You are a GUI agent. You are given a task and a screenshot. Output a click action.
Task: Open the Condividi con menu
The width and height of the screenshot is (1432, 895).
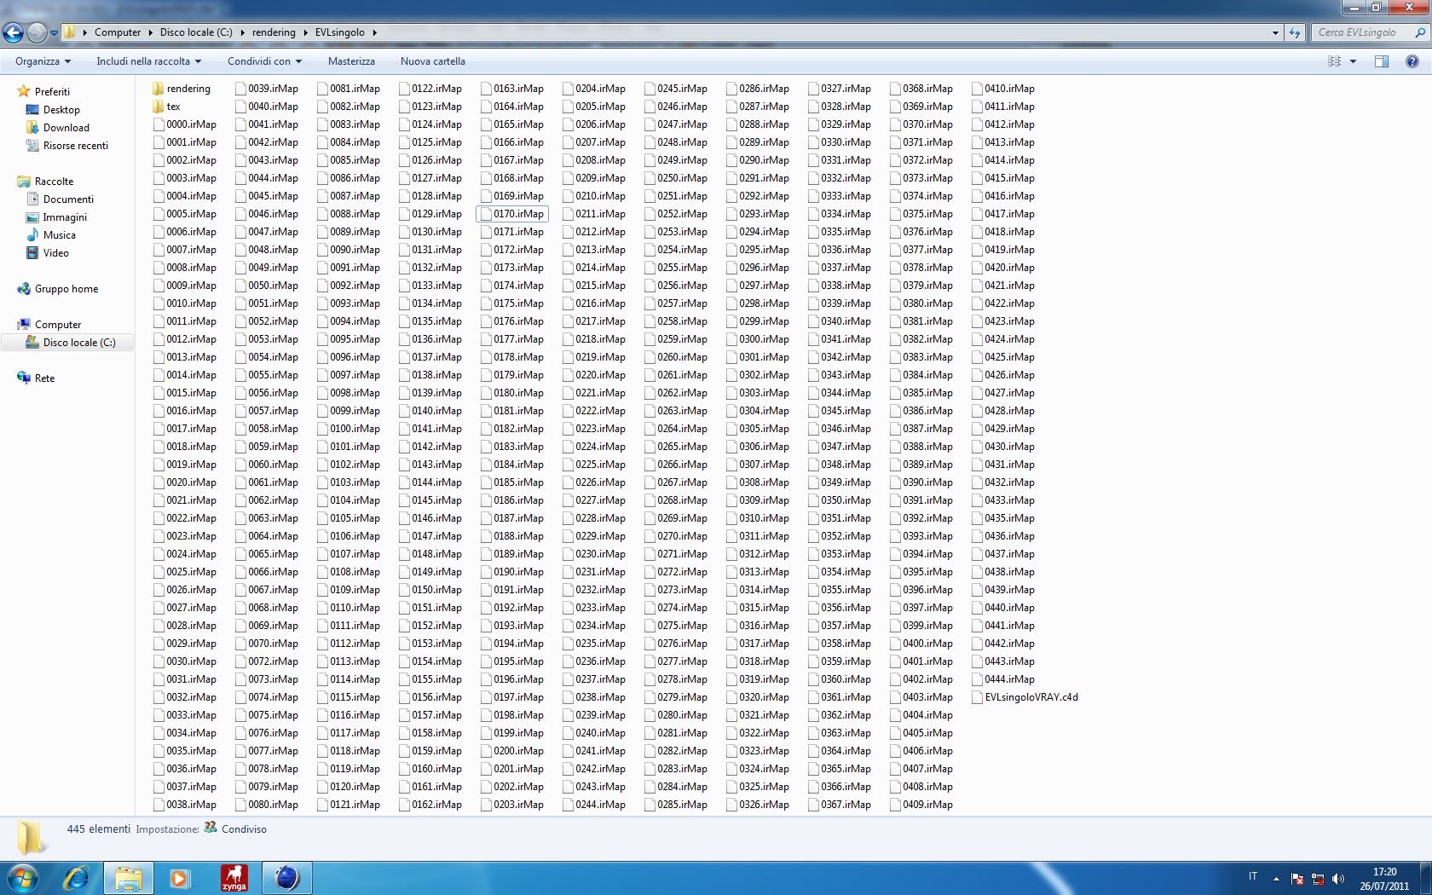(264, 61)
